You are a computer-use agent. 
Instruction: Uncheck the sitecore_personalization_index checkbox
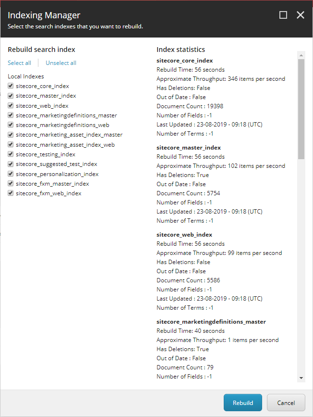click(11, 174)
